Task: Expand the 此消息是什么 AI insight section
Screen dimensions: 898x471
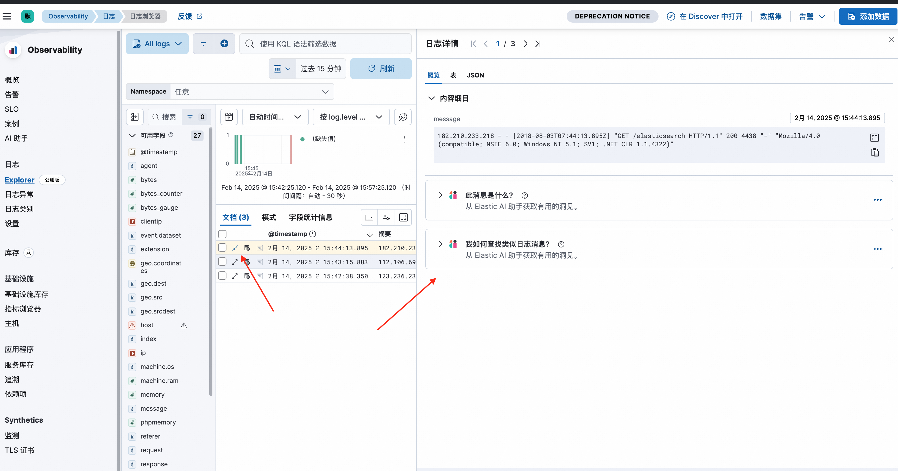Action: point(440,195)
